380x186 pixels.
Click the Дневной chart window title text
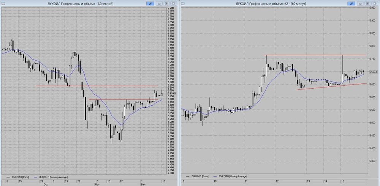(81, 4)
